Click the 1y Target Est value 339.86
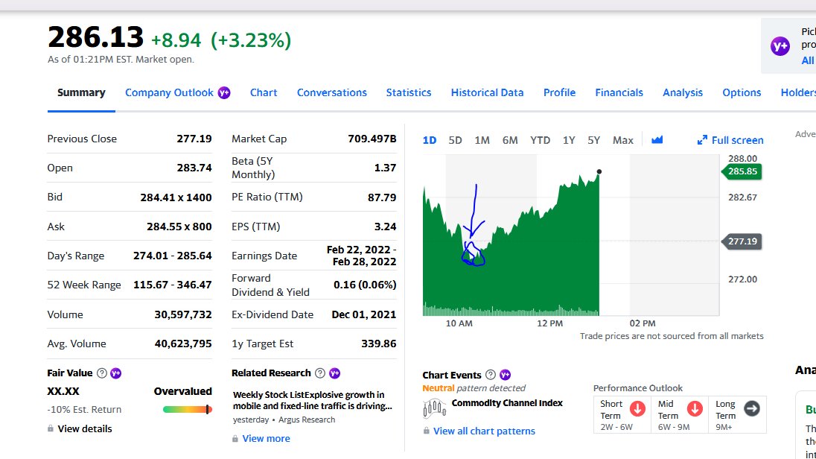 (x=379, y=344)
